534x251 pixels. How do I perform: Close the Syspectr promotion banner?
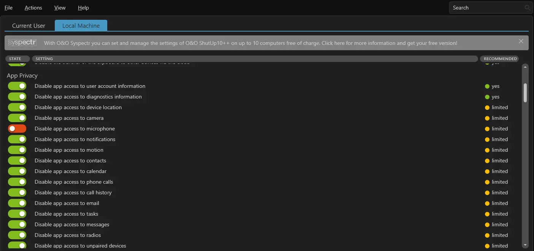[521, 41]
